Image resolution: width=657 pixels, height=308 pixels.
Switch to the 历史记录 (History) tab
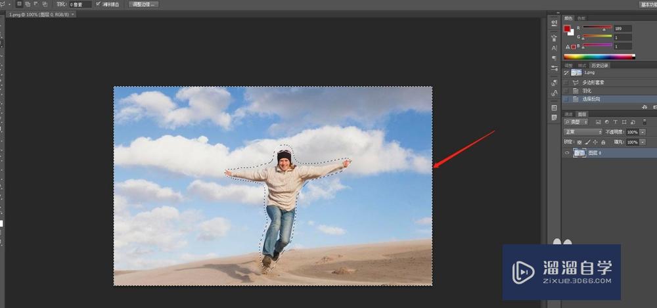tap(600, 66)
